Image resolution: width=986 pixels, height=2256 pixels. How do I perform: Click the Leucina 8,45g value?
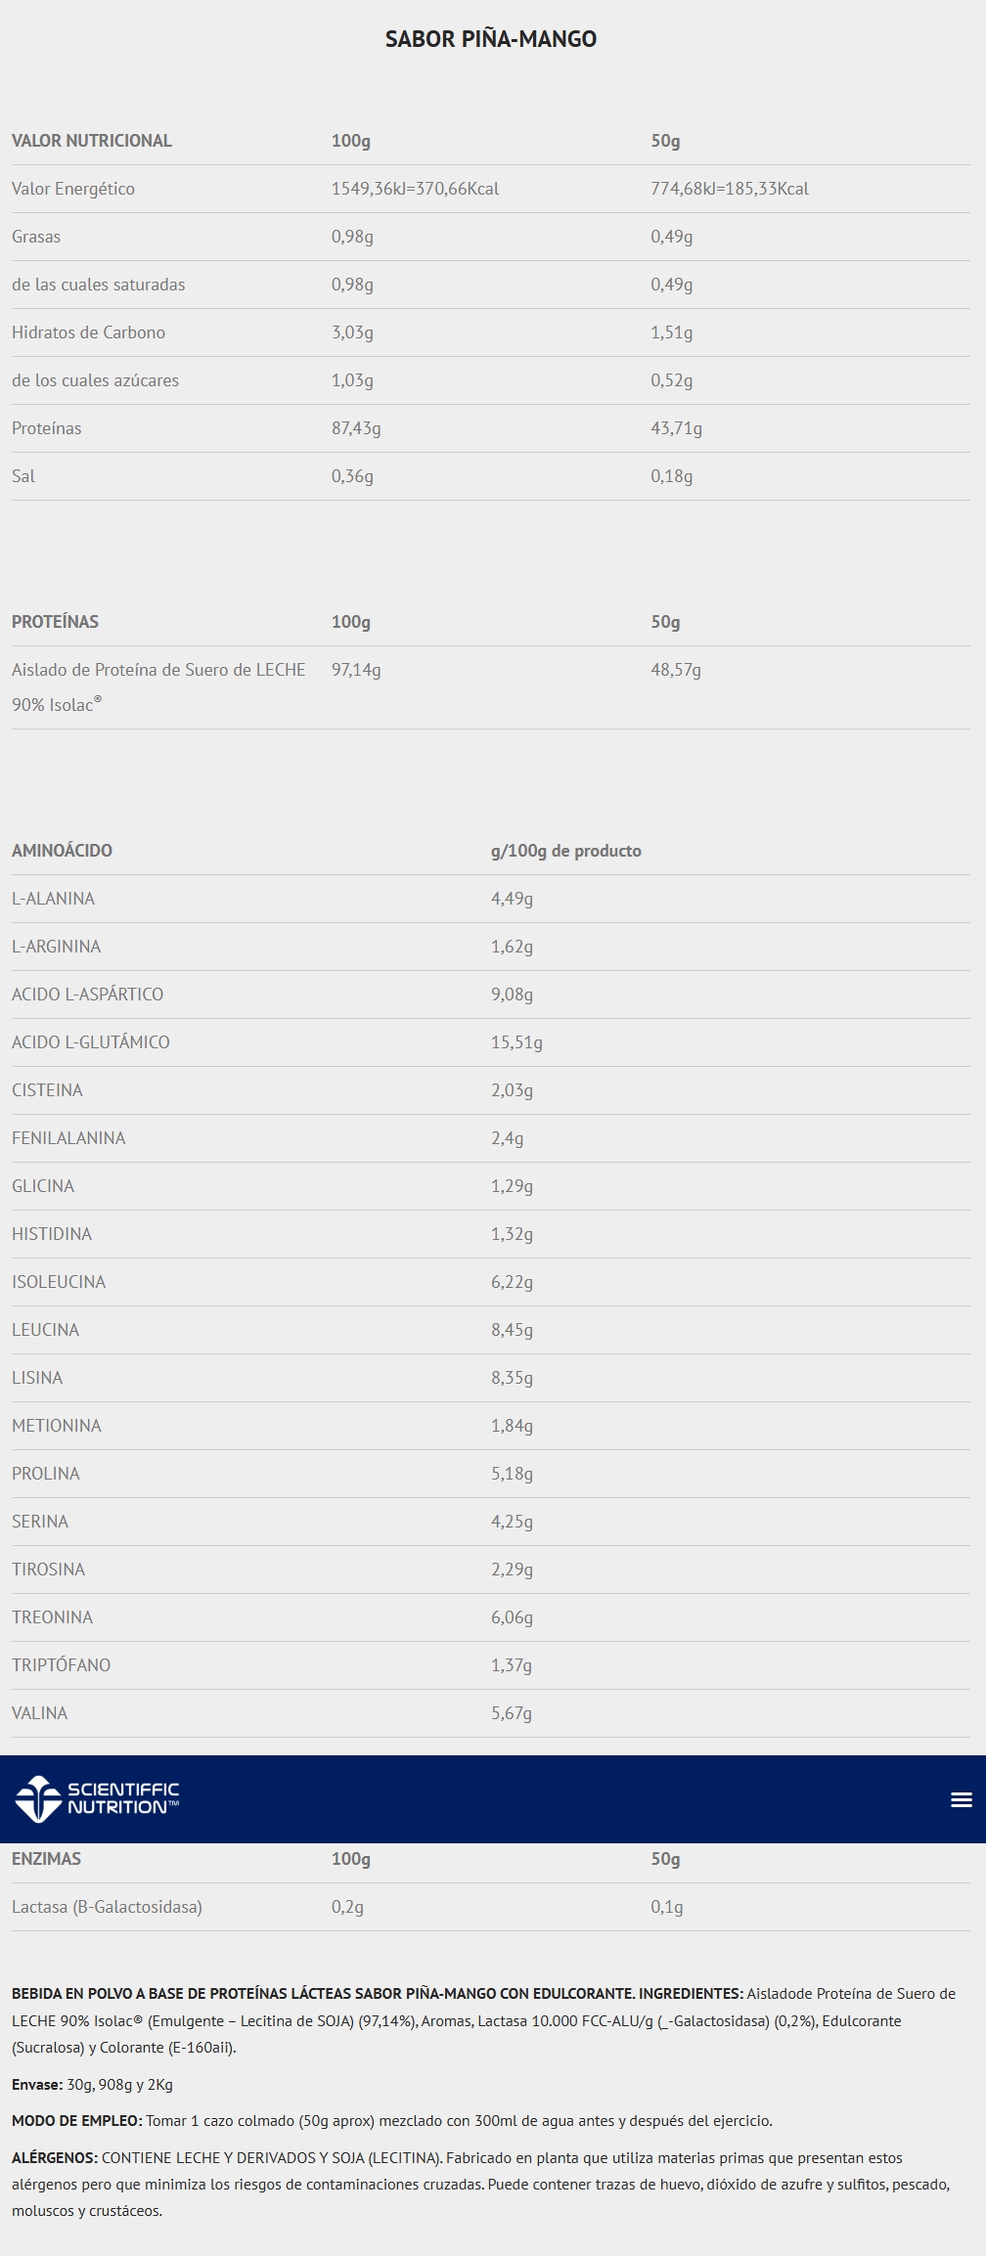(512, 1330)
